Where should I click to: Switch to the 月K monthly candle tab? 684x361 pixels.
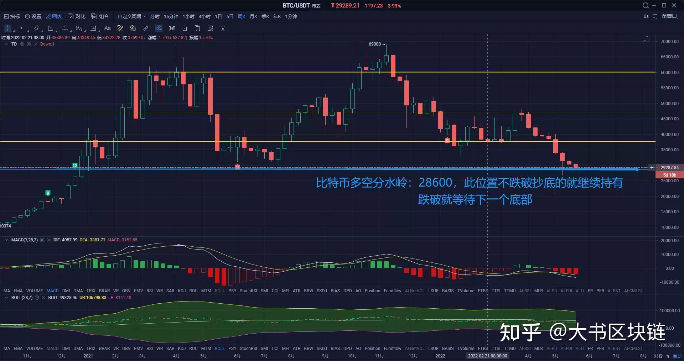pyautogui.click(x=253, y=16)
